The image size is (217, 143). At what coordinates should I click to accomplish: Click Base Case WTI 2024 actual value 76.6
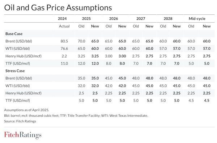pos(64,49)
